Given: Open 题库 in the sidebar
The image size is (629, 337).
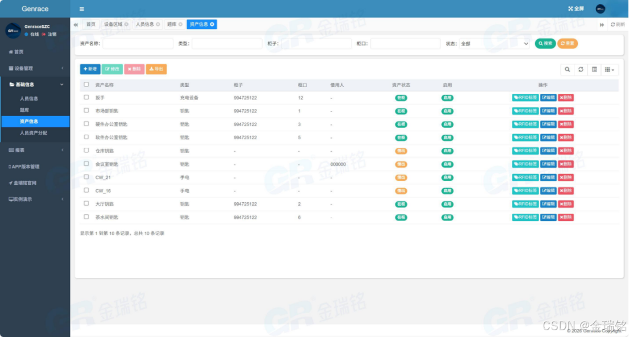Looking at the screenshot, I should pyautogui.click(x=24, y=110).
